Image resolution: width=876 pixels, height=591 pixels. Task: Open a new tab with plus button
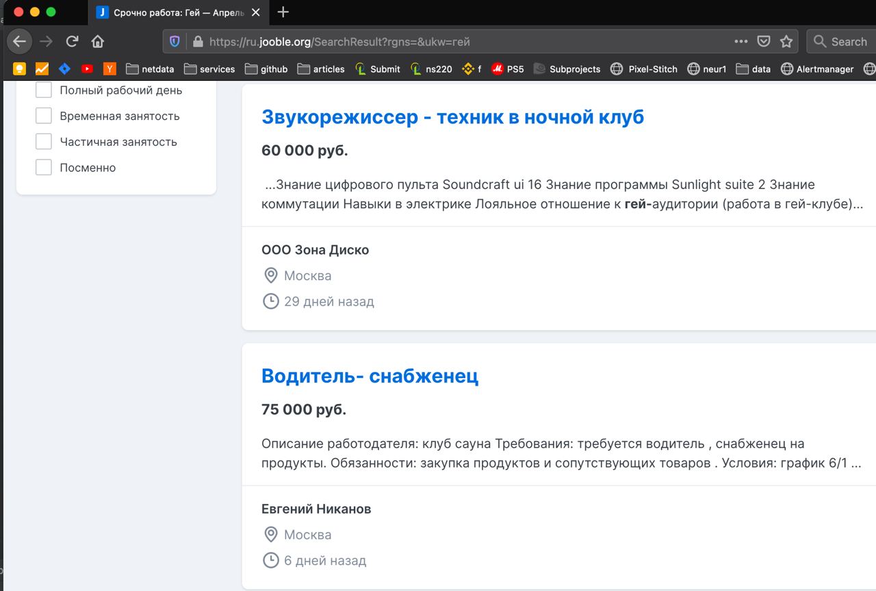pos(283,12)
